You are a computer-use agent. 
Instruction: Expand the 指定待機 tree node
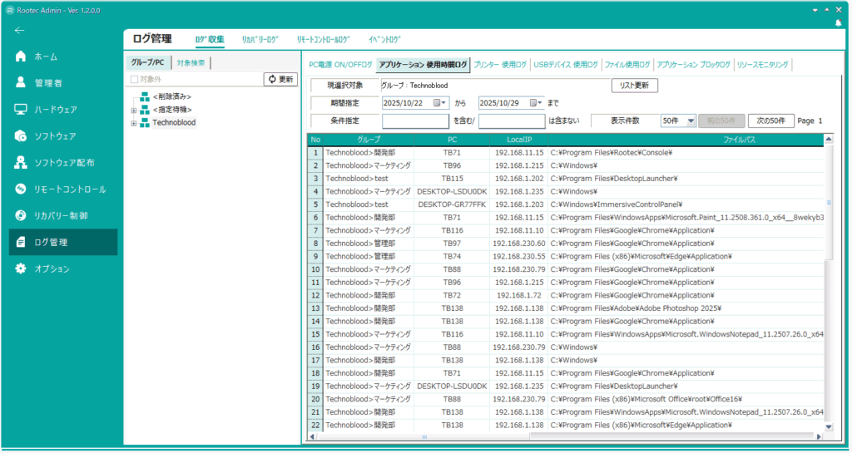click(x=133, y=110)
